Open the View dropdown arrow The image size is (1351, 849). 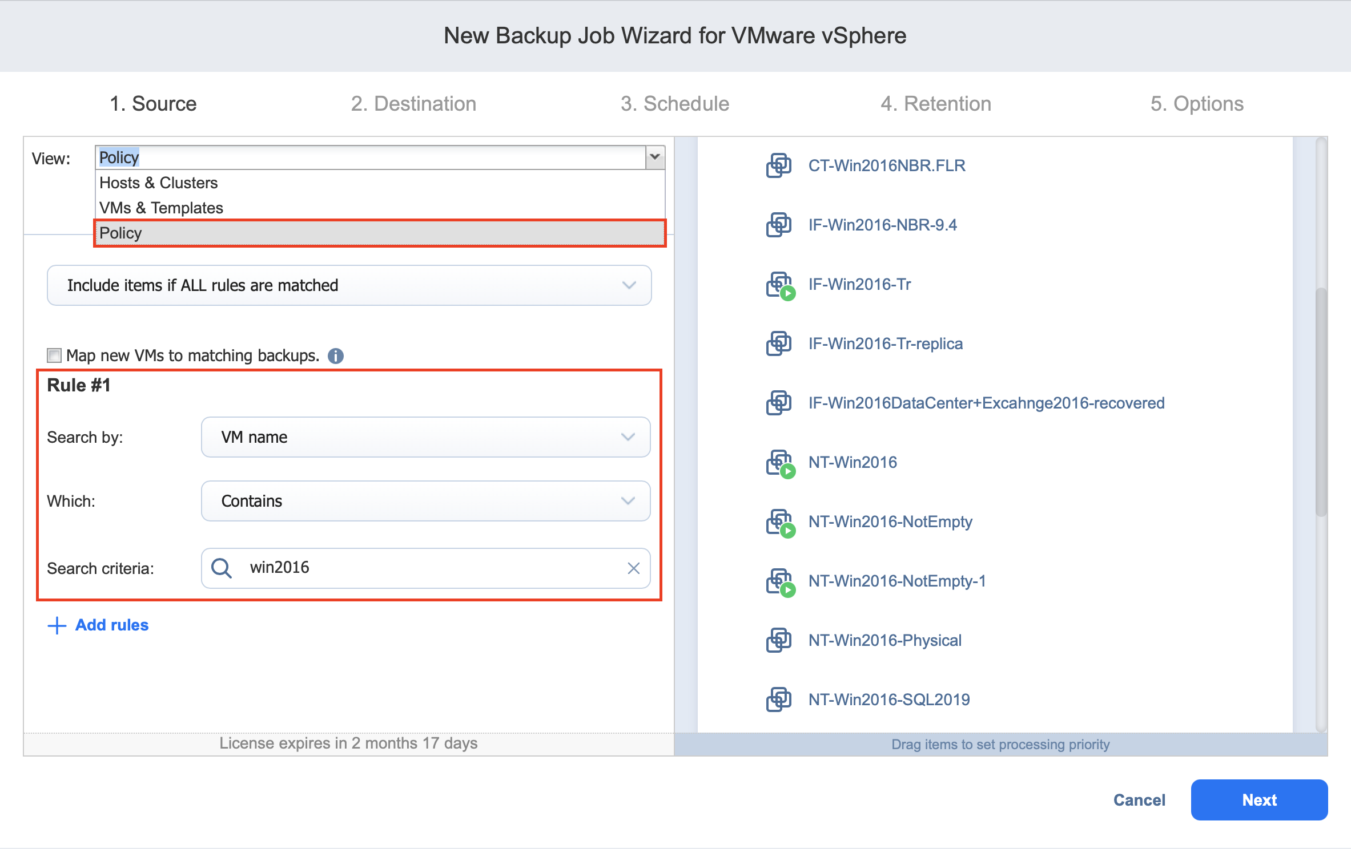point(655,157)
